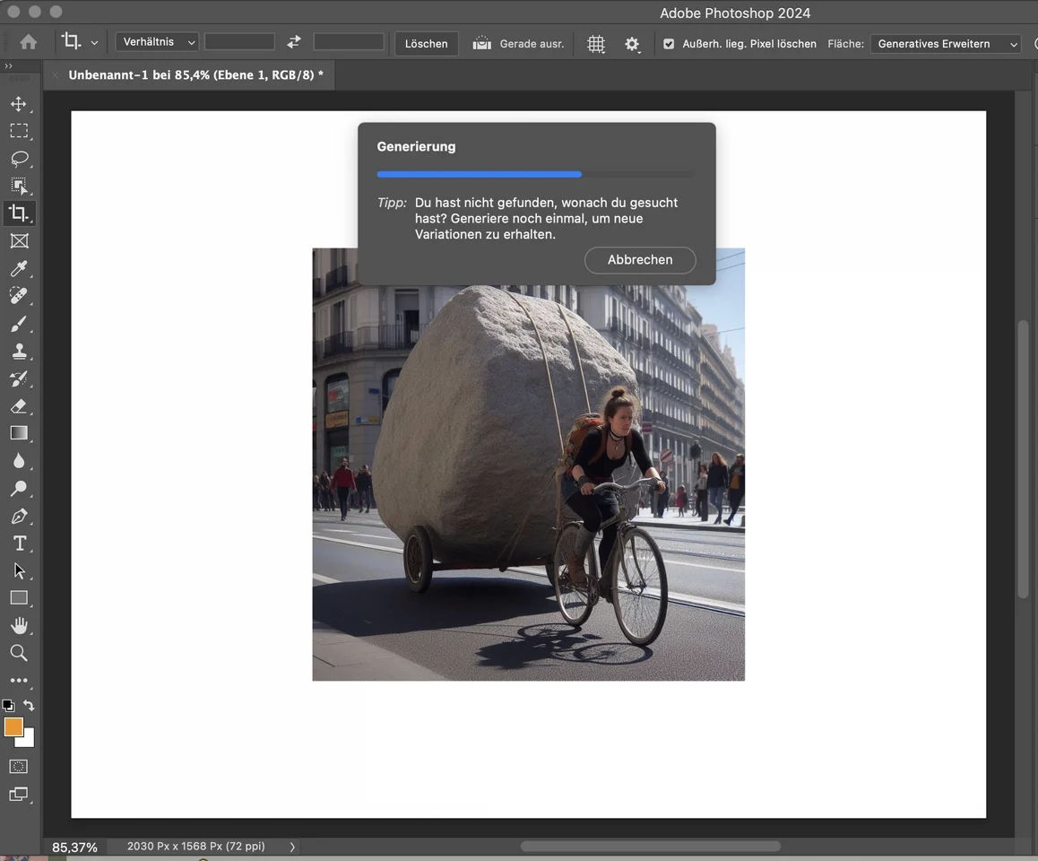Expand the Generatives Erweitern fill dropdown

pos(946,44)
